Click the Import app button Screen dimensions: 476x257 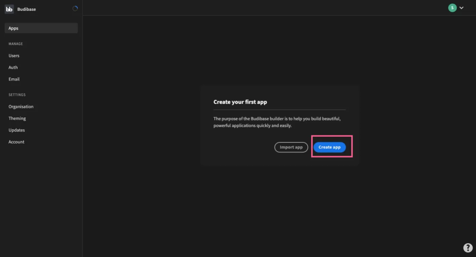291,147
